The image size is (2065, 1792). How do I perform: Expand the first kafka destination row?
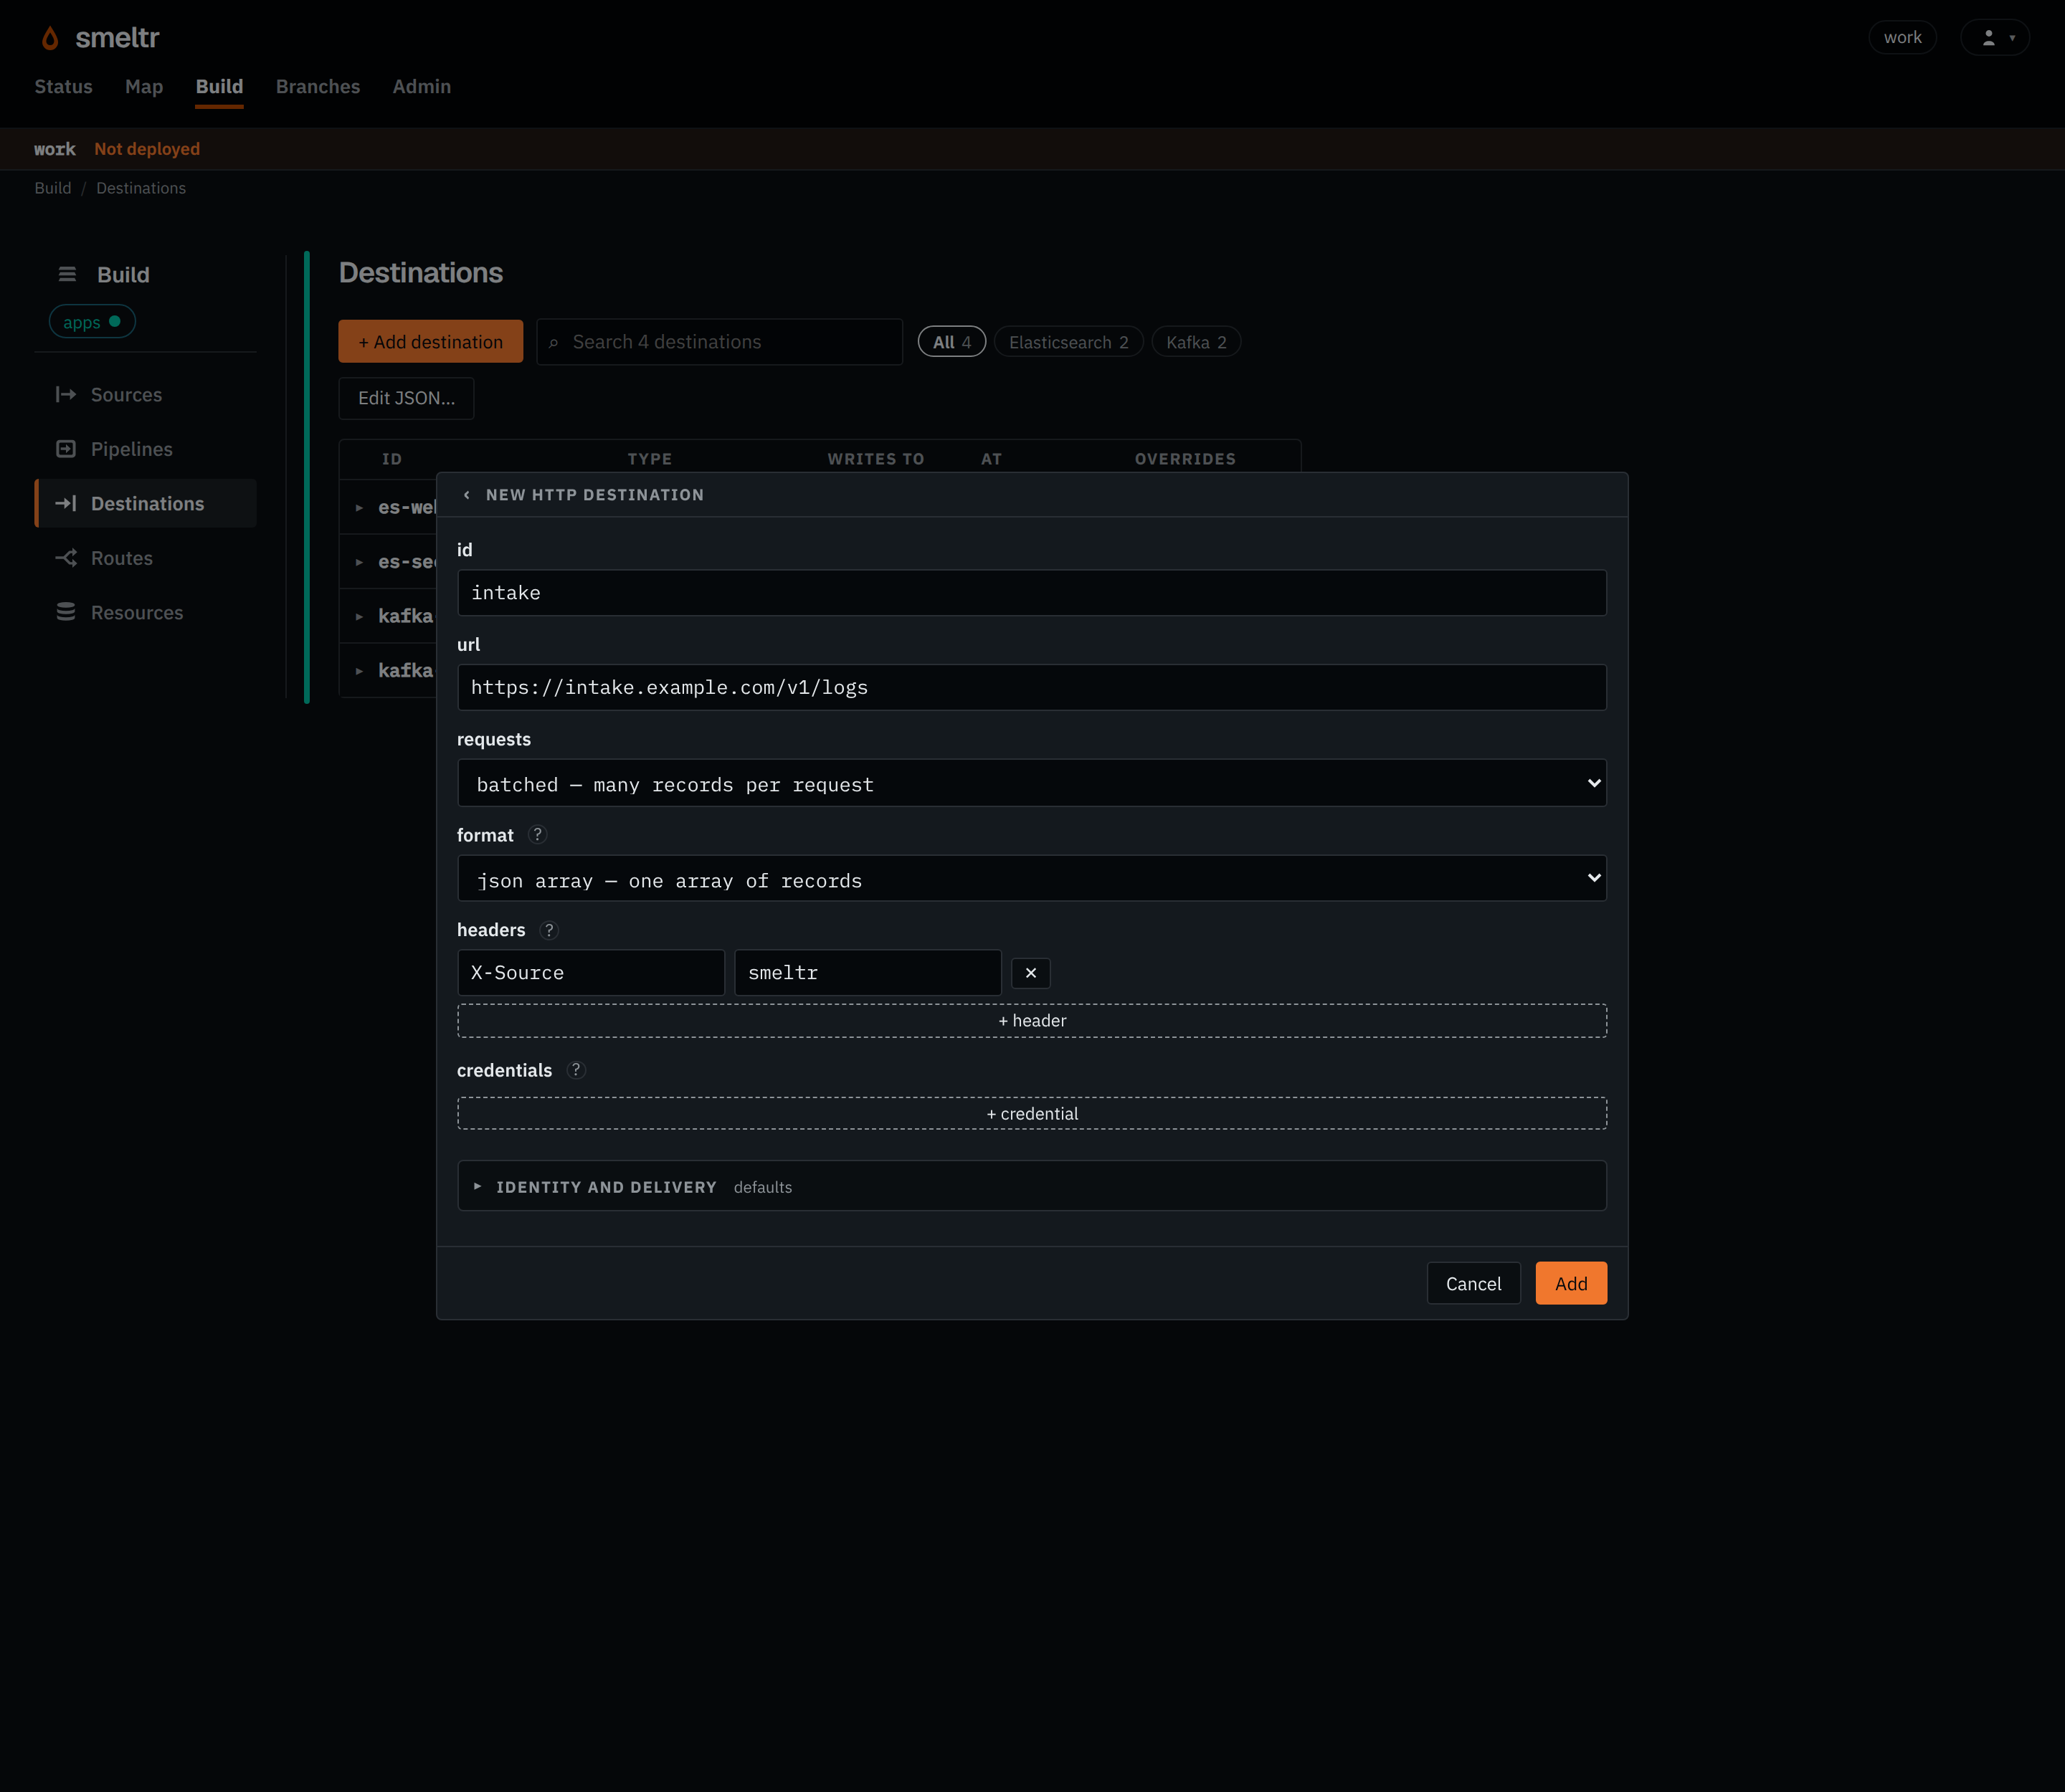(x=359, y=617)
